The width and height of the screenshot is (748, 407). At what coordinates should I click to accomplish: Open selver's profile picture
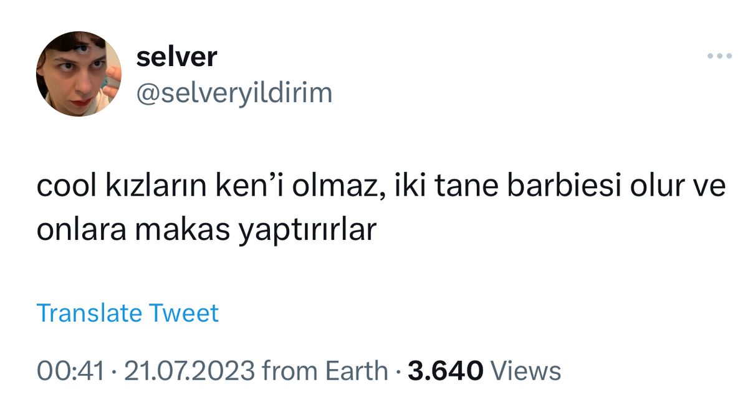tap(79, 74)
